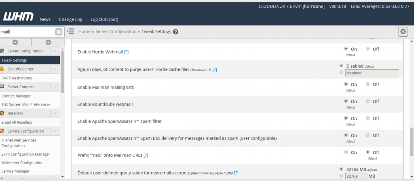Turn Off Enable Roundcube webmail
The width and height of the screenshot is (414, 181).
tap(368, 101)
